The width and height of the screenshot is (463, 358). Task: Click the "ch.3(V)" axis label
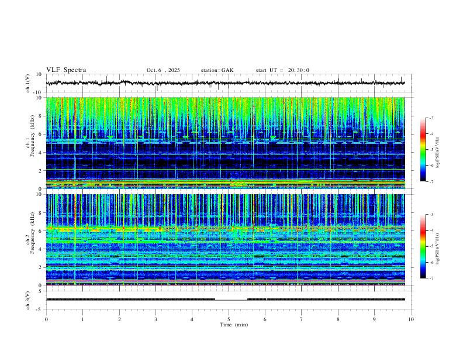click(x=28, y=300)
